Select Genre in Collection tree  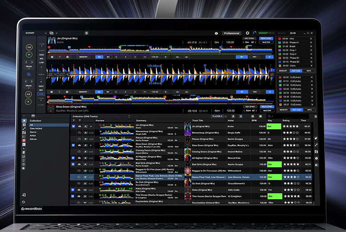tap(33, 132)
